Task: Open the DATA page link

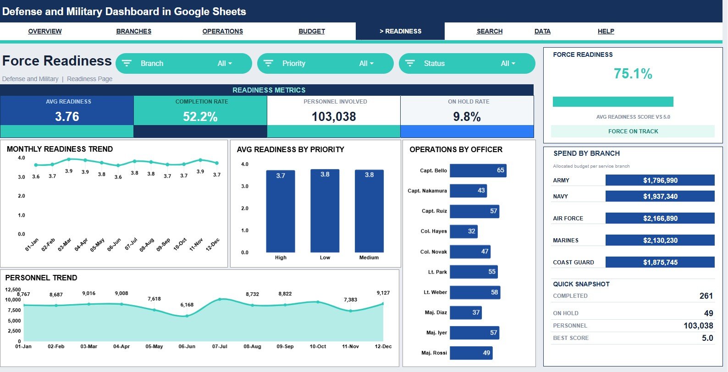Action: (542, 31)
